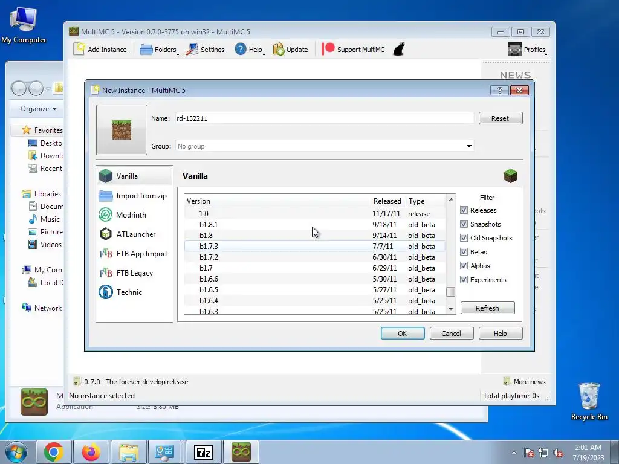Cancel the New Instance dialog
The image size is (619, 464).
click(451, 333)
